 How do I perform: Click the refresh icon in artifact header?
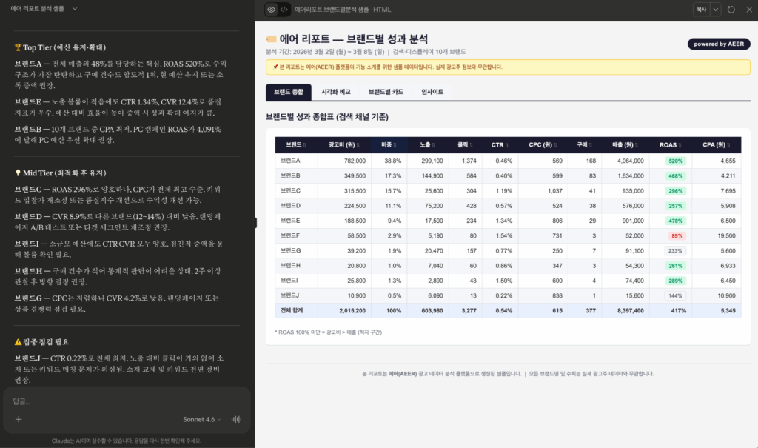coord(731,10)
